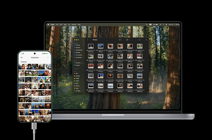Open the View menu in menu bar
212x140 pixels.
(x=65, y=25)
